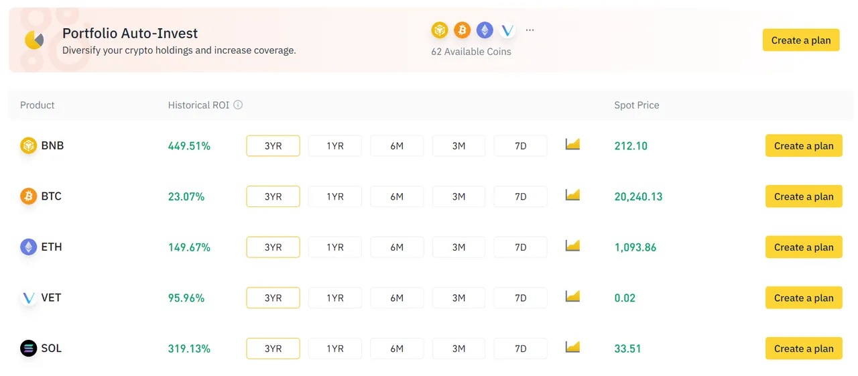This screenshot has height=376, width=858.
Task: Select the 7D period for VET
Action: coord(521,298)
